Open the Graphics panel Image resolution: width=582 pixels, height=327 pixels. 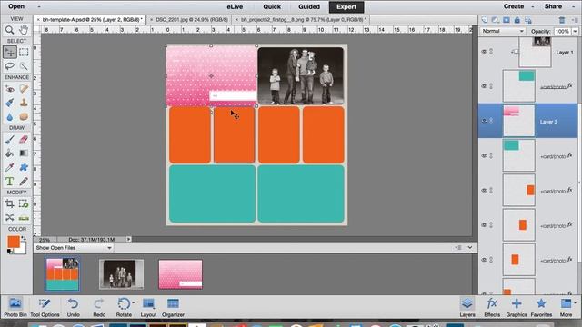click(x=517, y=307)
